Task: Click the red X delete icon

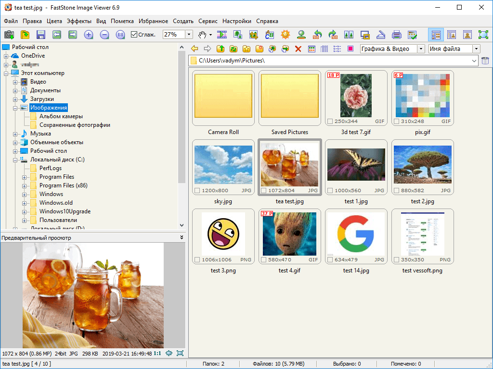Action: [x=298, y=49]
